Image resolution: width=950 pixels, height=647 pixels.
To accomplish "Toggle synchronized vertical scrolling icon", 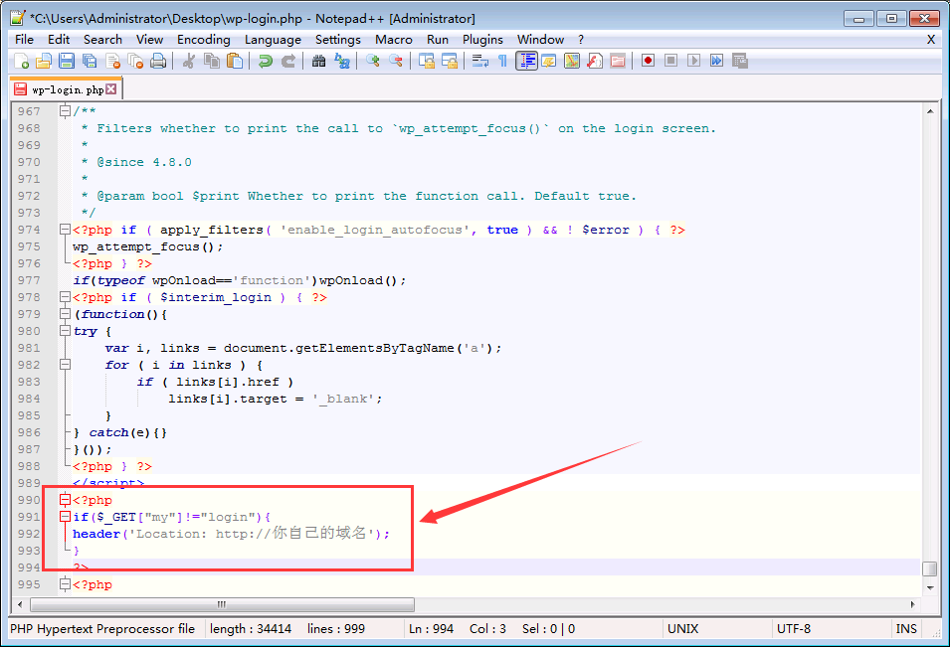I will [x=427, y=62].
